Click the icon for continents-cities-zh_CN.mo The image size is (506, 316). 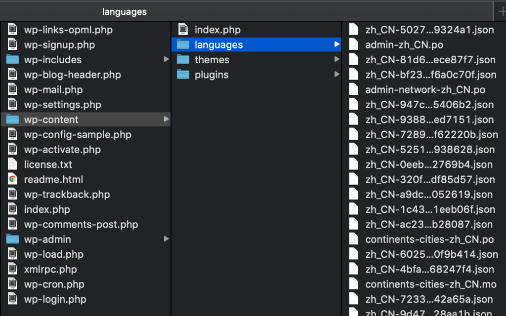[x=354, y=284]
